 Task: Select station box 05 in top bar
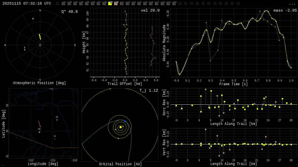click(87, 3)
